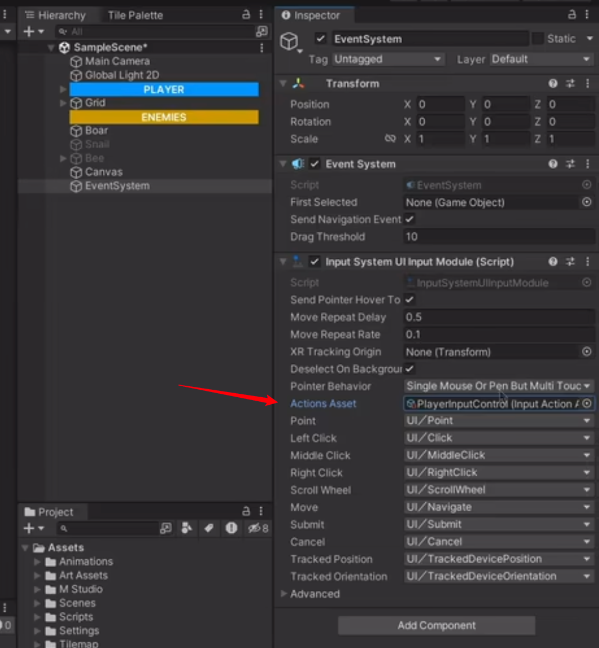
Task: Open Transform component settings menu
Action: pyautogui.click(x=587, y=83)
